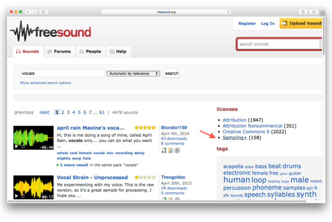
Task: Click the Upload Sounds button
Action: point(301,23)
